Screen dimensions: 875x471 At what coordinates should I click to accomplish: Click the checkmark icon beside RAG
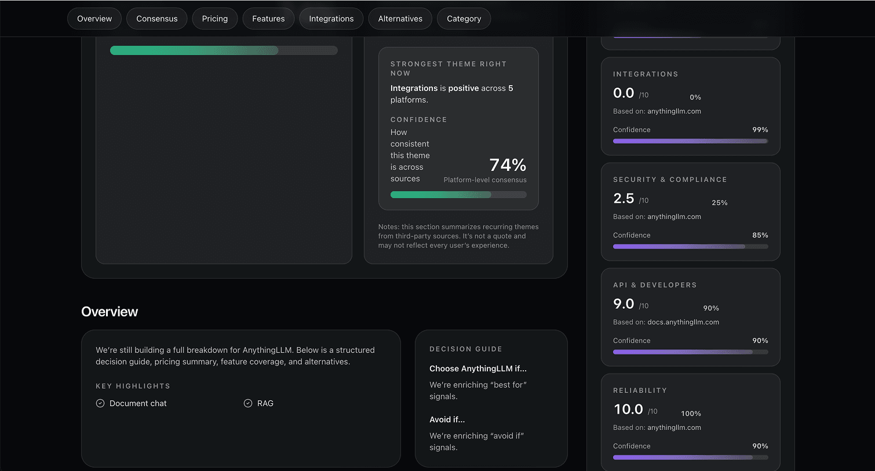(x=248, y=403)
